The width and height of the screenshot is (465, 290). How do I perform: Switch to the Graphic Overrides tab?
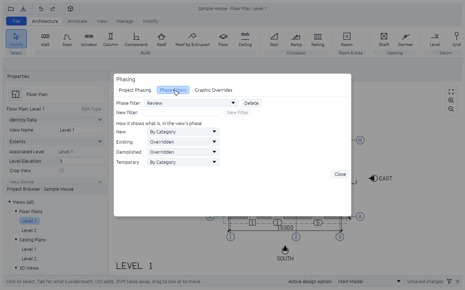[214, 90]
